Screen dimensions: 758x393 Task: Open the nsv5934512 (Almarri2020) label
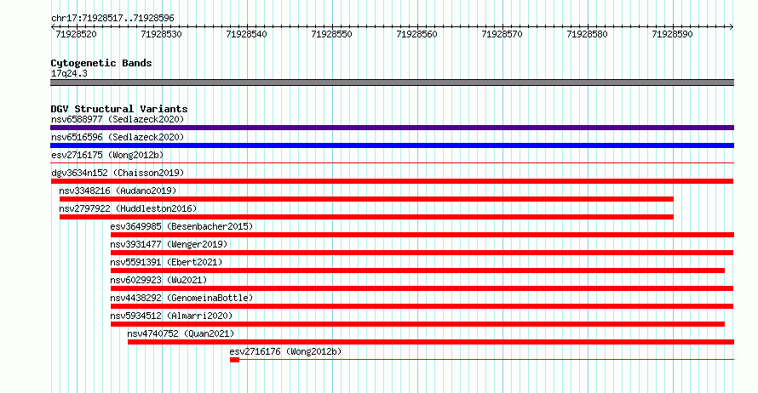pos(171,316)
